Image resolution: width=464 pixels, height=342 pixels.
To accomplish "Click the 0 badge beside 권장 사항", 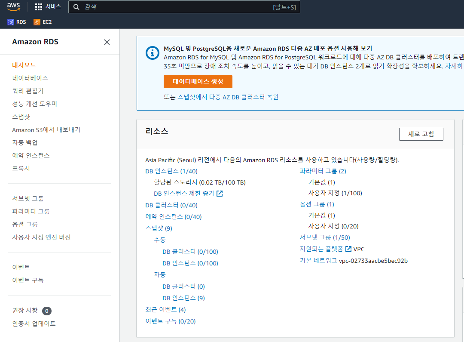I will pos(47,311).
